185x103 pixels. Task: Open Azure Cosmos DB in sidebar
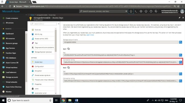pyautogui.click(x=12, y=63)
